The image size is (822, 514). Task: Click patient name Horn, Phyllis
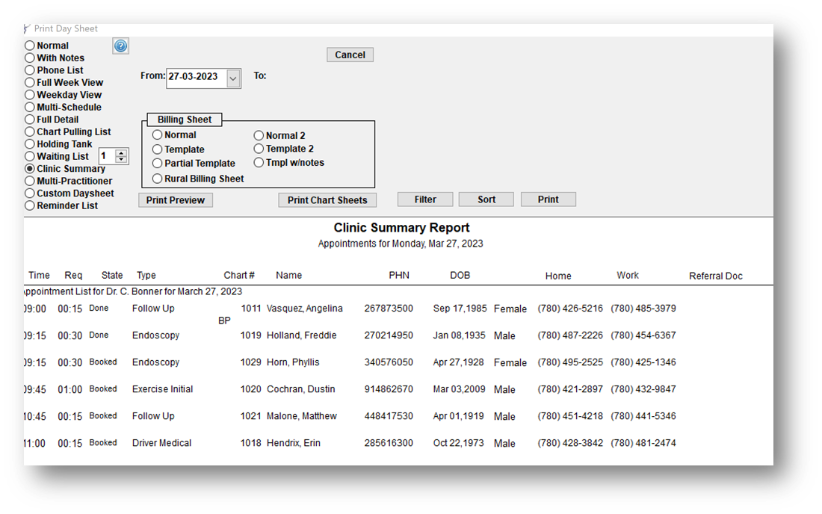pos(293,362)
